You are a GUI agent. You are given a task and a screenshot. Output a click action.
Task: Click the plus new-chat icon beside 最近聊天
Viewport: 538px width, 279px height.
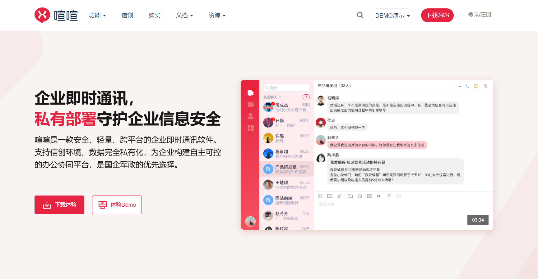coord(306,97)
